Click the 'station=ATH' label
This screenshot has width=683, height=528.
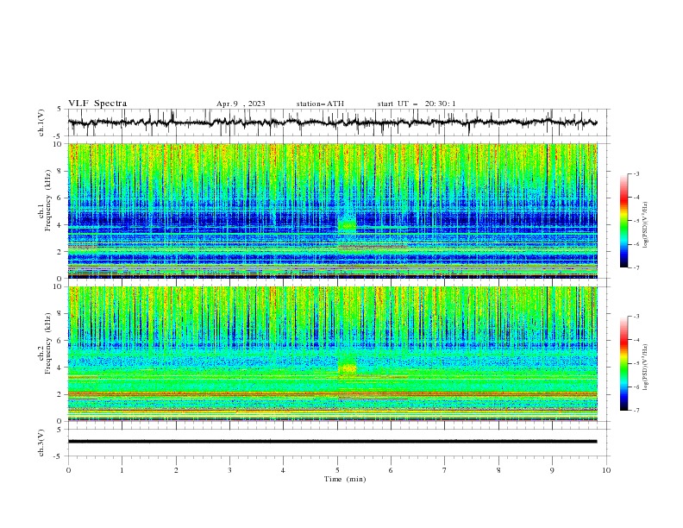point(320,104)
